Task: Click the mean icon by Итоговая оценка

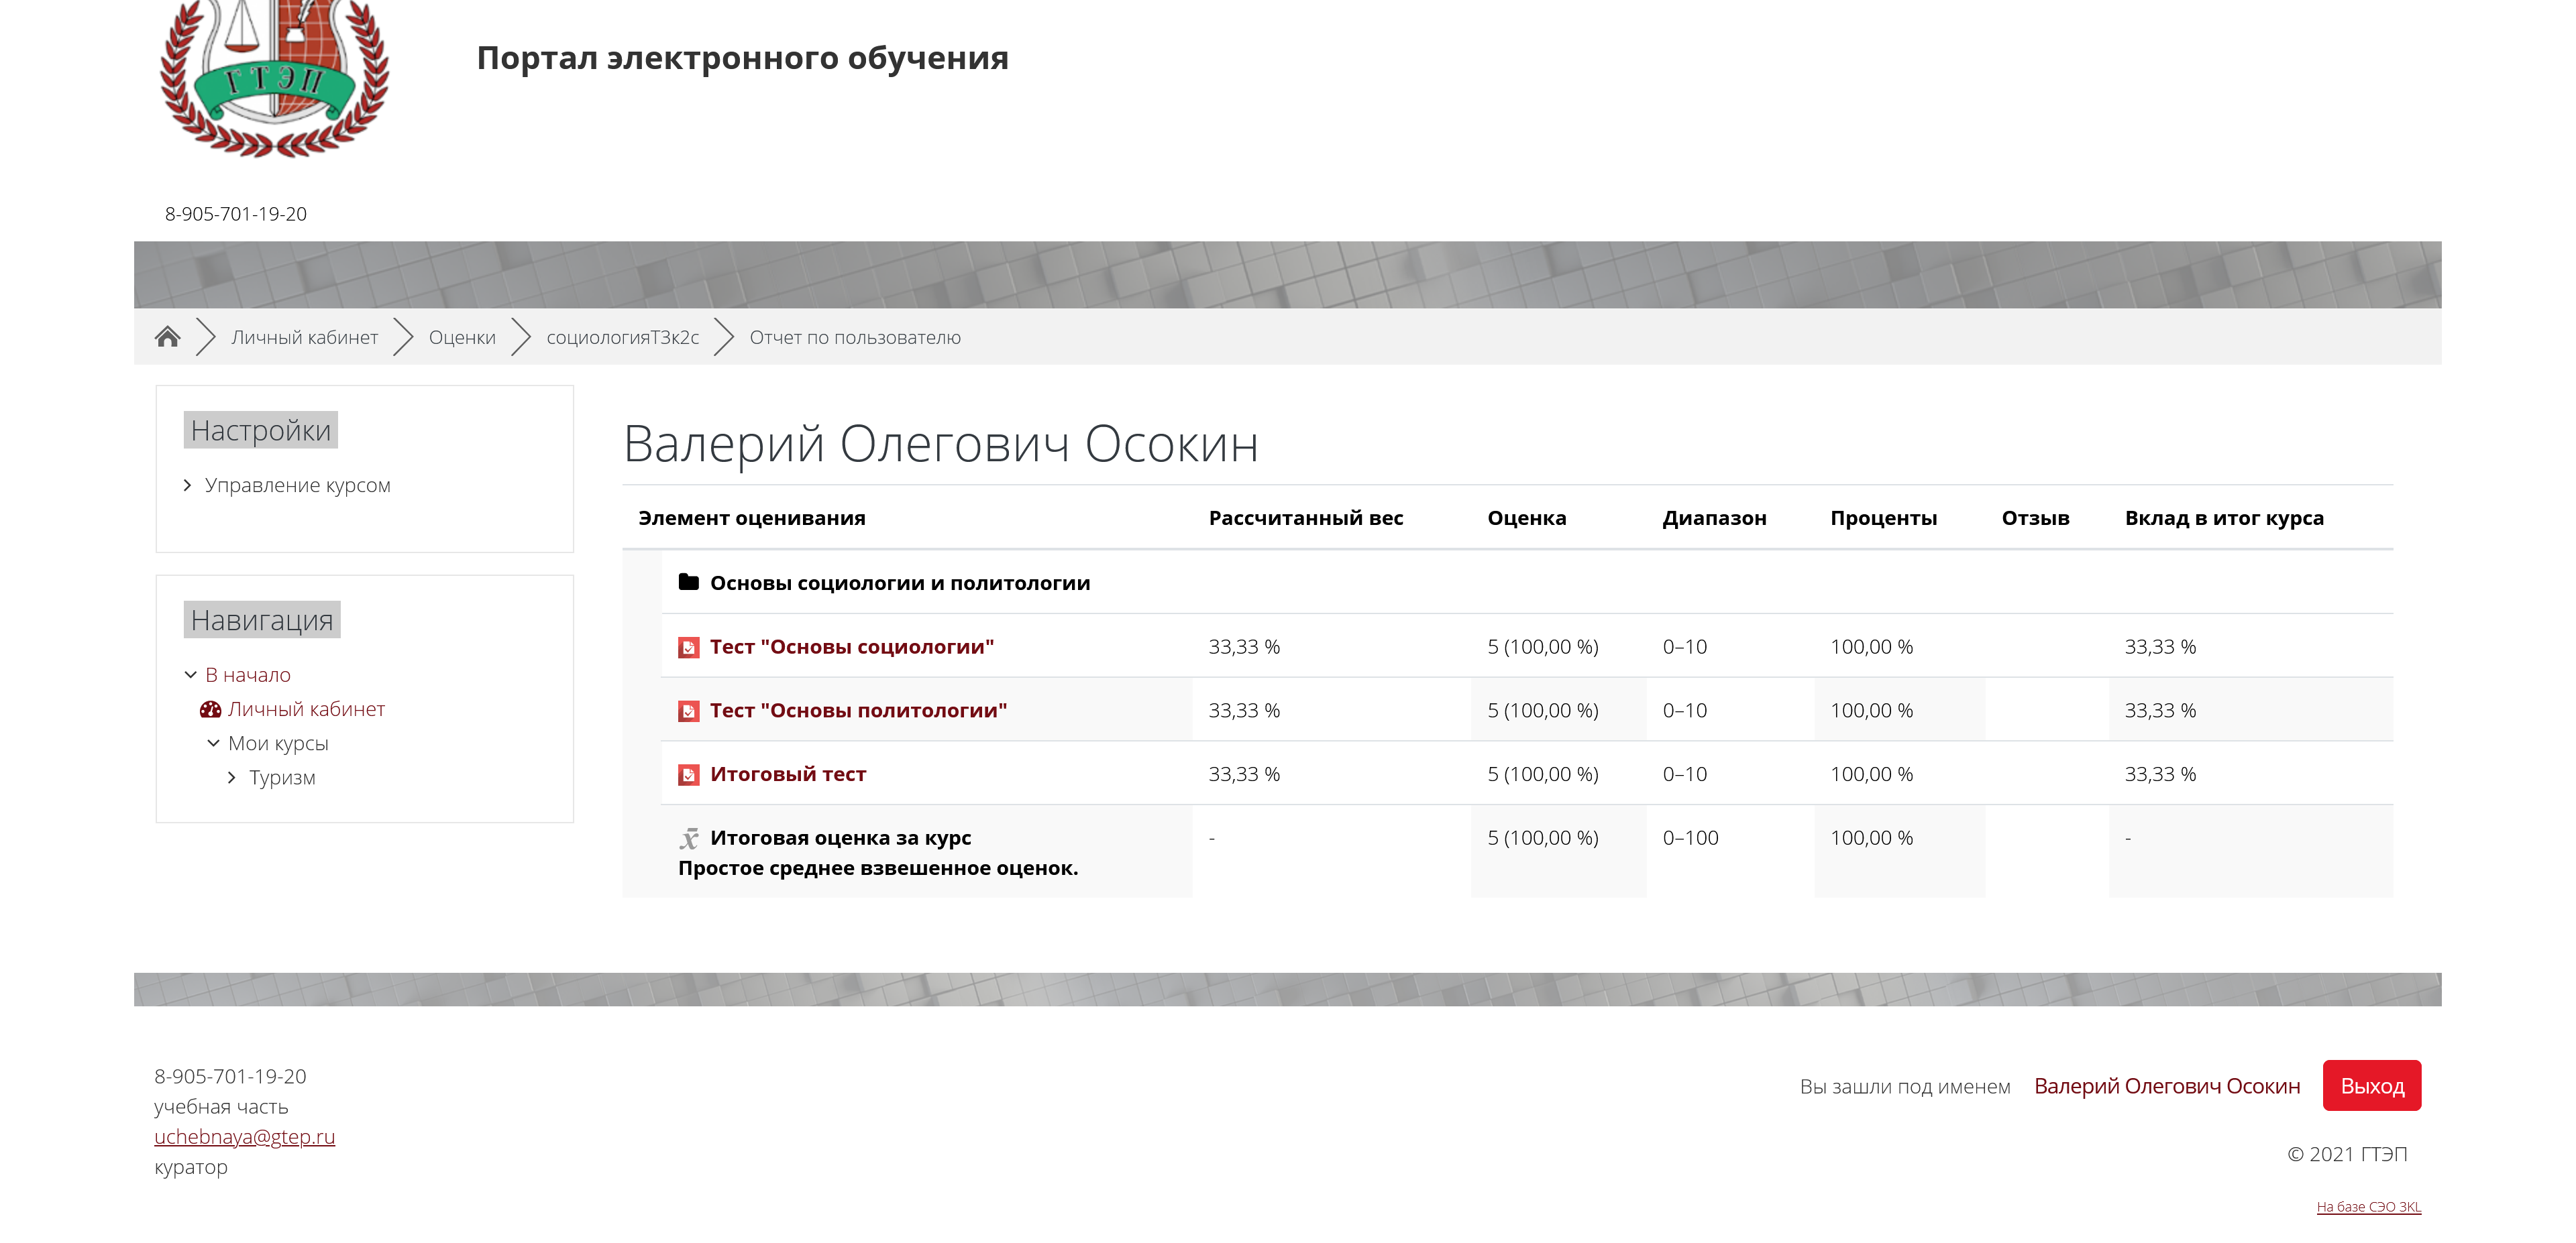Action: coord(689,838)
